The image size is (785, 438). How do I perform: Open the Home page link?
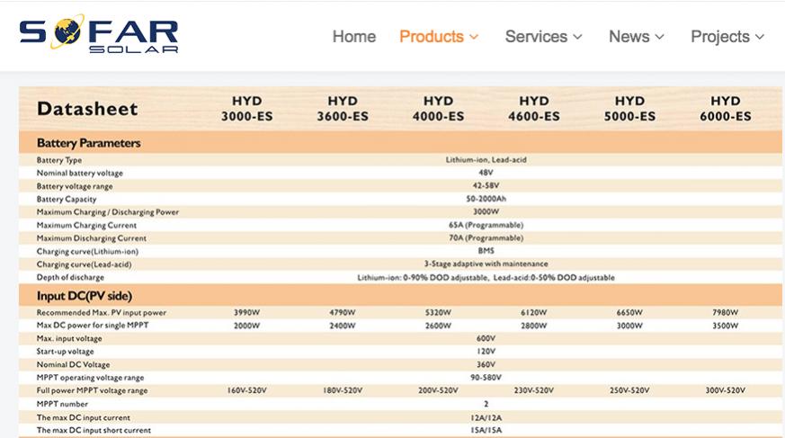click(x=354, y=37)
